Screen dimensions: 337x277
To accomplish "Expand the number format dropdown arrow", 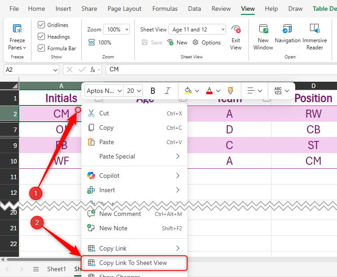I will click(287, 91).
